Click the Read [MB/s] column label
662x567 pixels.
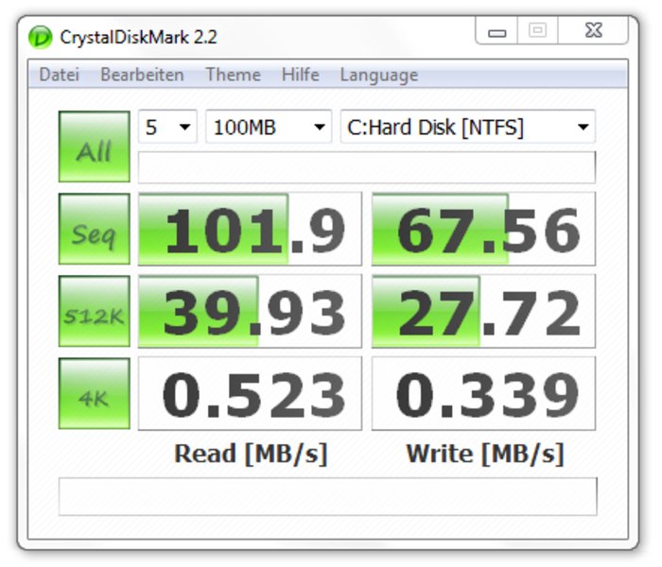251,454
